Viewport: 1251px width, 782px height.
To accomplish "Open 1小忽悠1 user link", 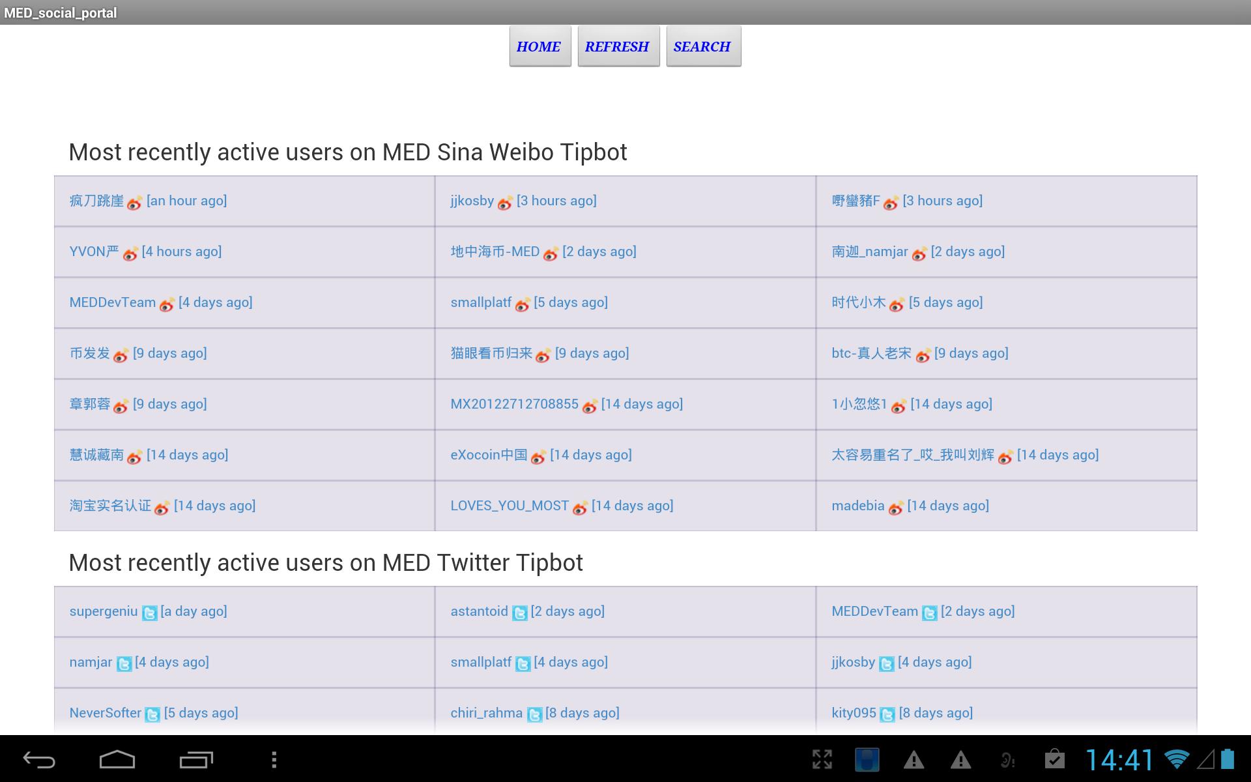I will tap(859, 404).
